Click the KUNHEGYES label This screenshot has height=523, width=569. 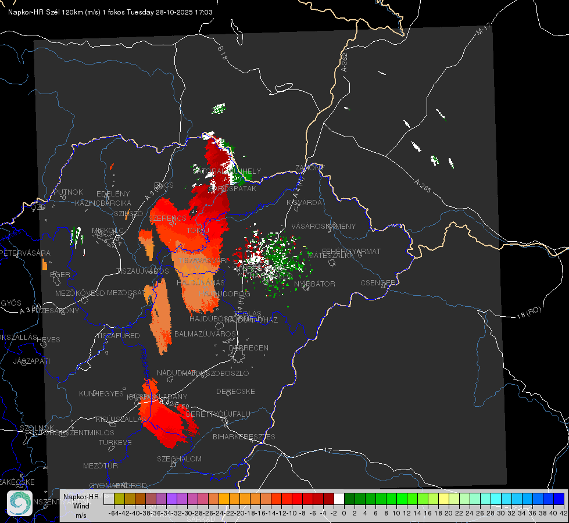101,394
